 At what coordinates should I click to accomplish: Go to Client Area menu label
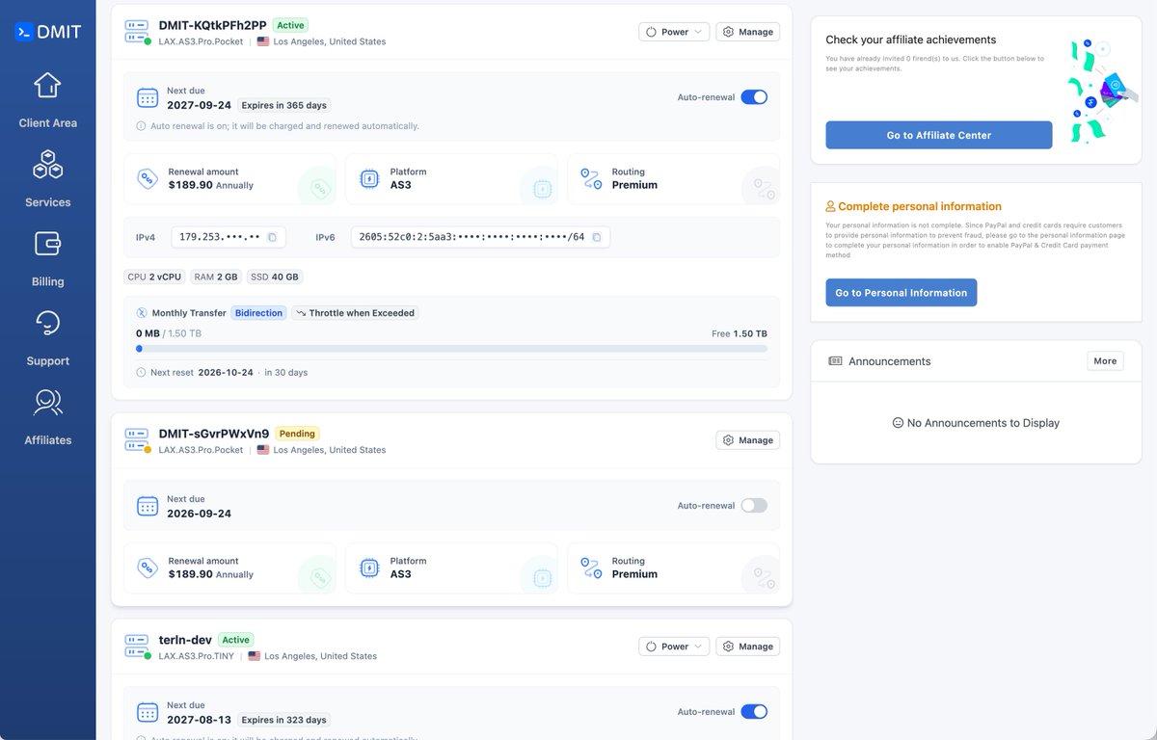47,123
